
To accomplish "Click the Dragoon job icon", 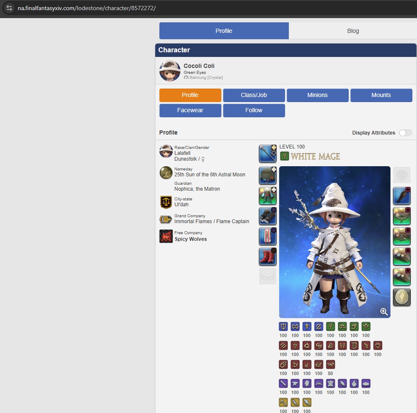I will click(295, 346).
